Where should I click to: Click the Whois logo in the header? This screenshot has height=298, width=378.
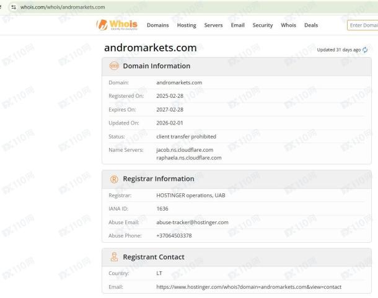pos(117,25)
